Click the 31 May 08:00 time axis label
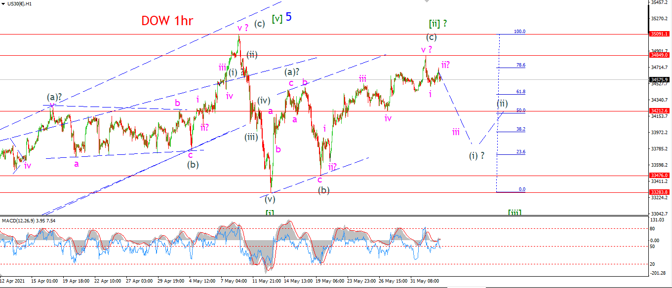Image resolution: width=672 pixels, height=288 pixels. coord(426,281)
